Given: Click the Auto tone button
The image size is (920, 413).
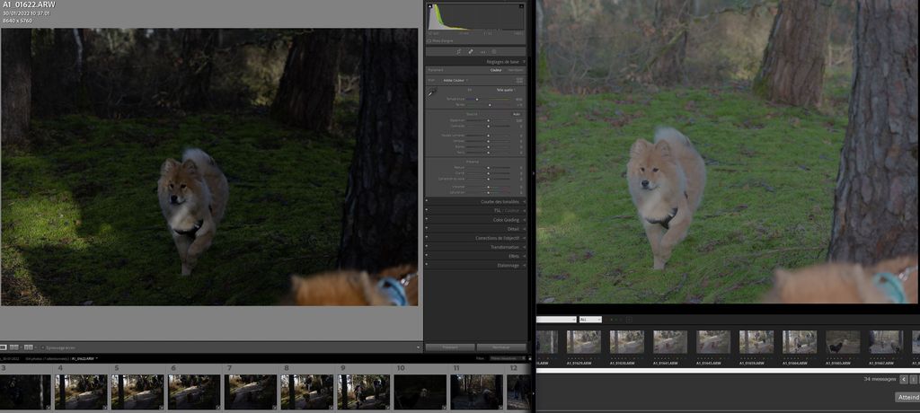Looking at the screenshot, I should [x=517, y=114].
